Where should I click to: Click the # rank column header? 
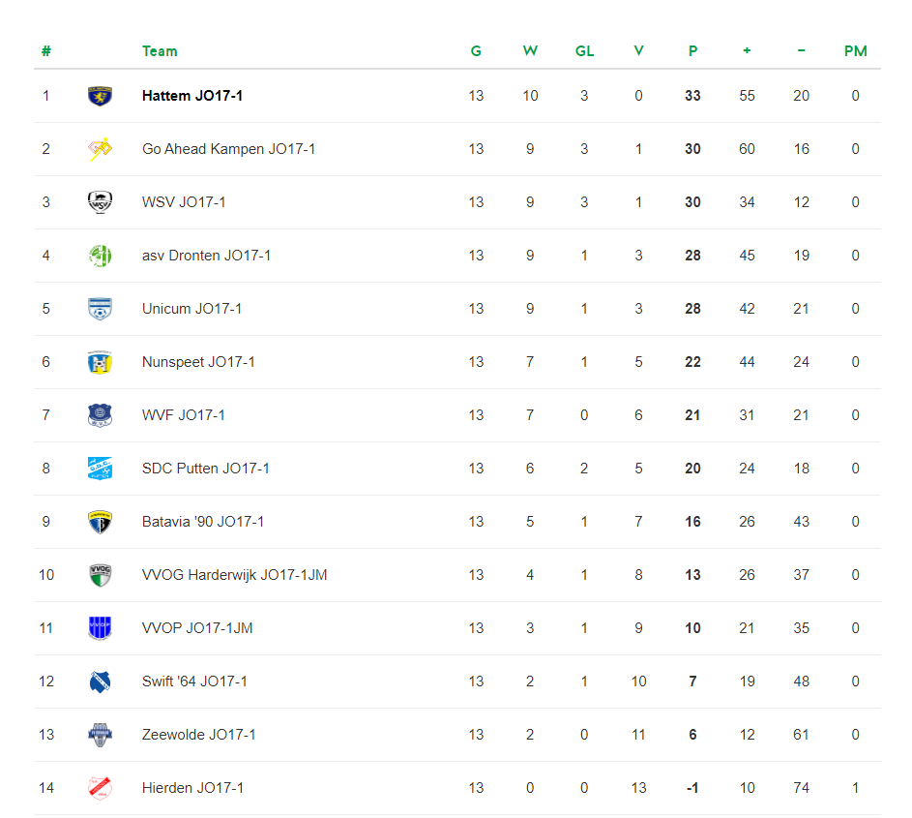click(x=46, y=51)
